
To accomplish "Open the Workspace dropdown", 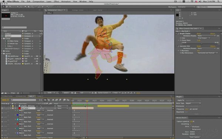I will 186,7.
